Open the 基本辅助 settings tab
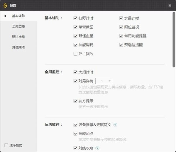 (18, 16)
